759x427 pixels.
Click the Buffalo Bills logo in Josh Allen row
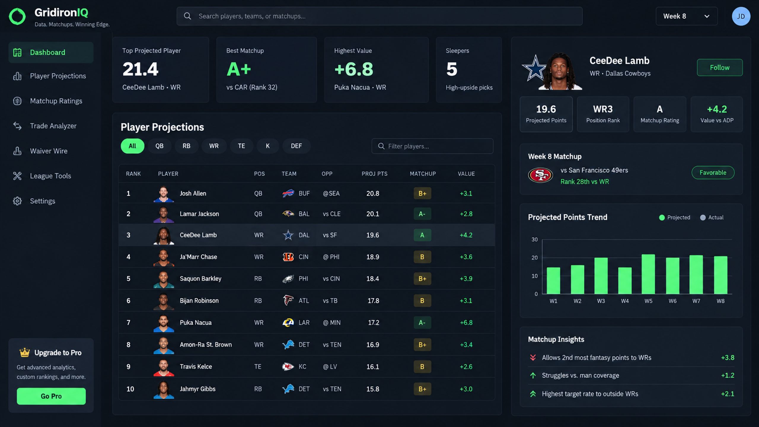[288, 193]
